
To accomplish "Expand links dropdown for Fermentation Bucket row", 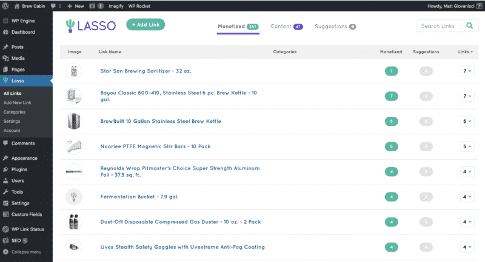I will 467,197.
